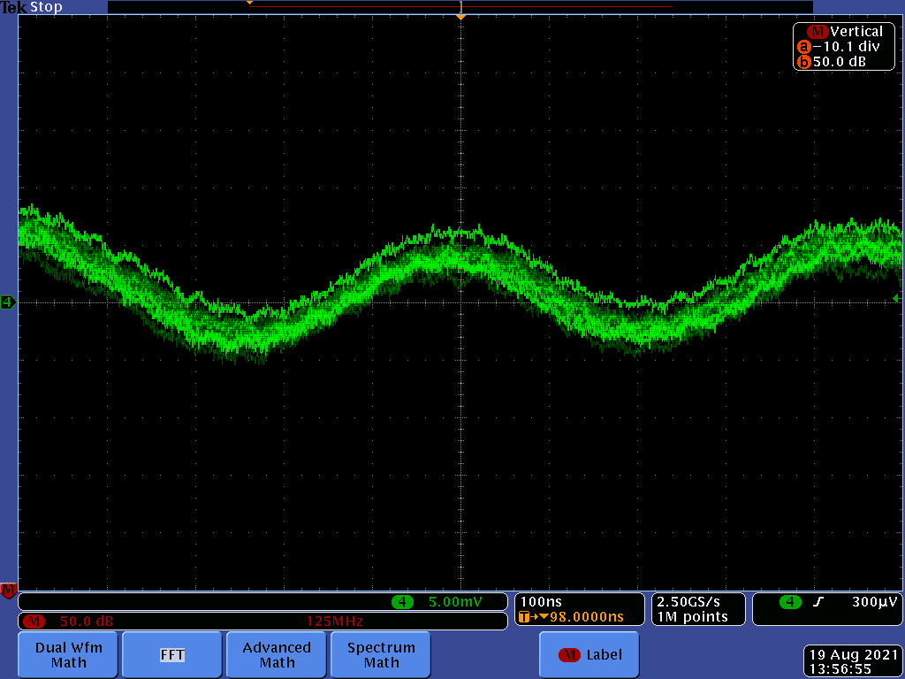This screenshot has height=679, width=905.
Task: Click the channel 4 ground marker on left edge
Action: click(x=8, y=302)
